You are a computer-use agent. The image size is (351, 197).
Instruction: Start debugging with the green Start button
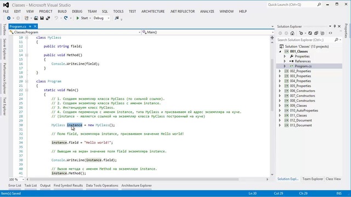coord(82,18)
